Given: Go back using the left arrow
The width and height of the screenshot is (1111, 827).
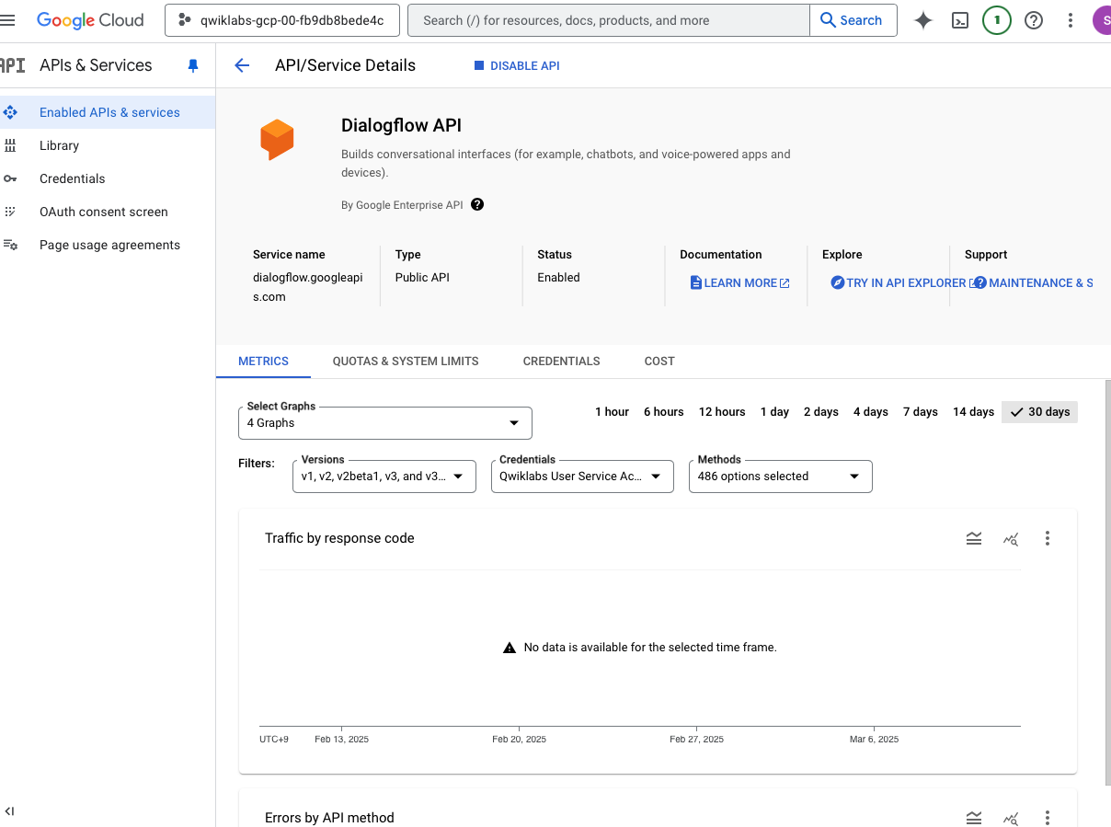Looking at the screenshot, I should click(242, 65).
